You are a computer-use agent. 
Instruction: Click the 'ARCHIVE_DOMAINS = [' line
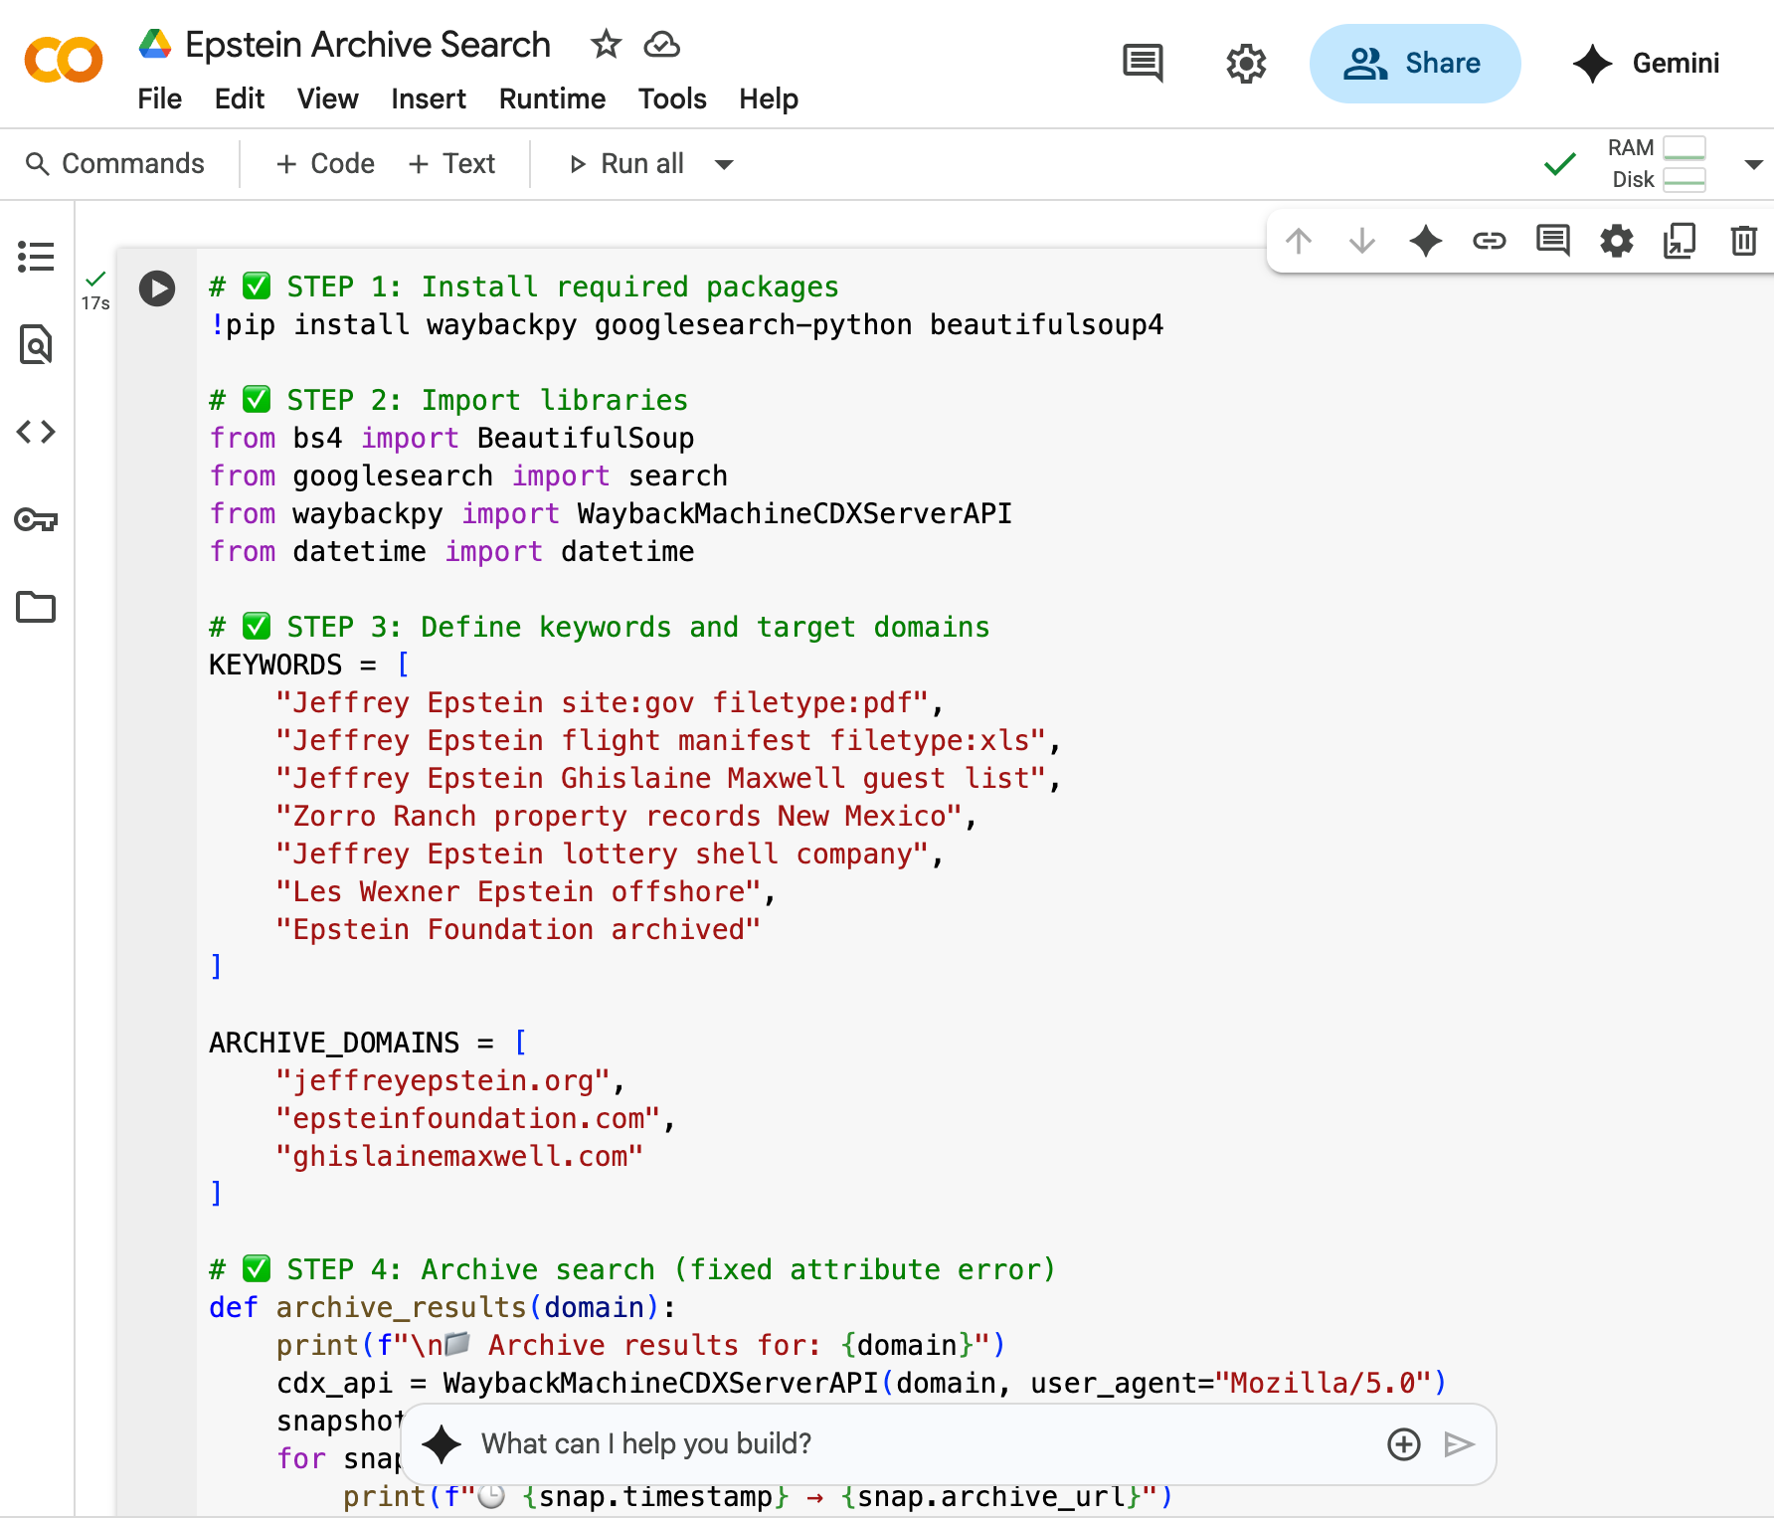click(368, 1043)
